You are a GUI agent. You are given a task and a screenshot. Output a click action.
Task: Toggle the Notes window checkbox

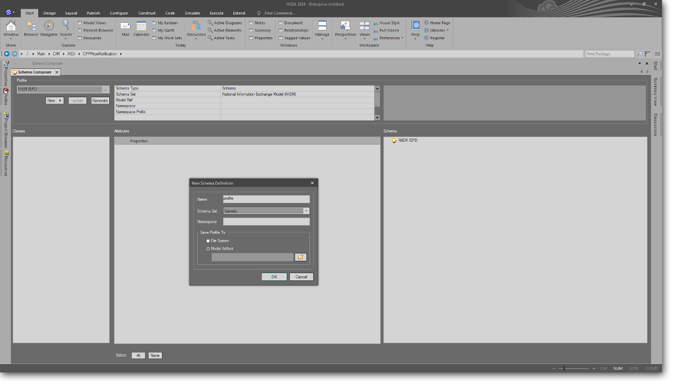point(251,23)
